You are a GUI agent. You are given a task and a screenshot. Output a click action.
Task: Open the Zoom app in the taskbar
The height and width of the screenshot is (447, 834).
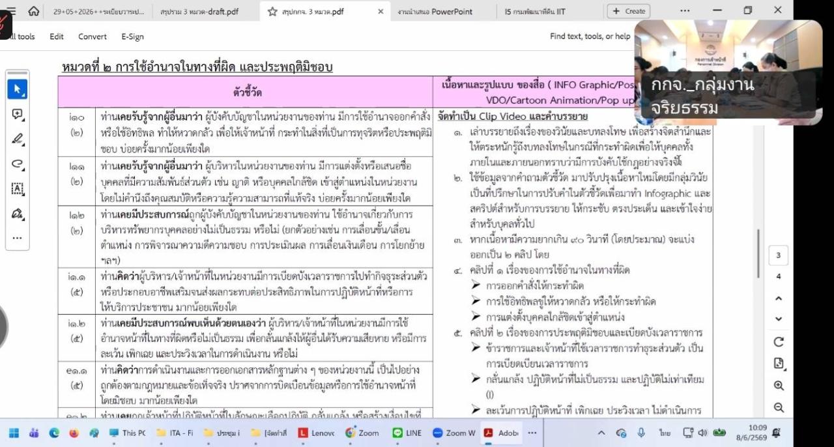tap(362, 433)
